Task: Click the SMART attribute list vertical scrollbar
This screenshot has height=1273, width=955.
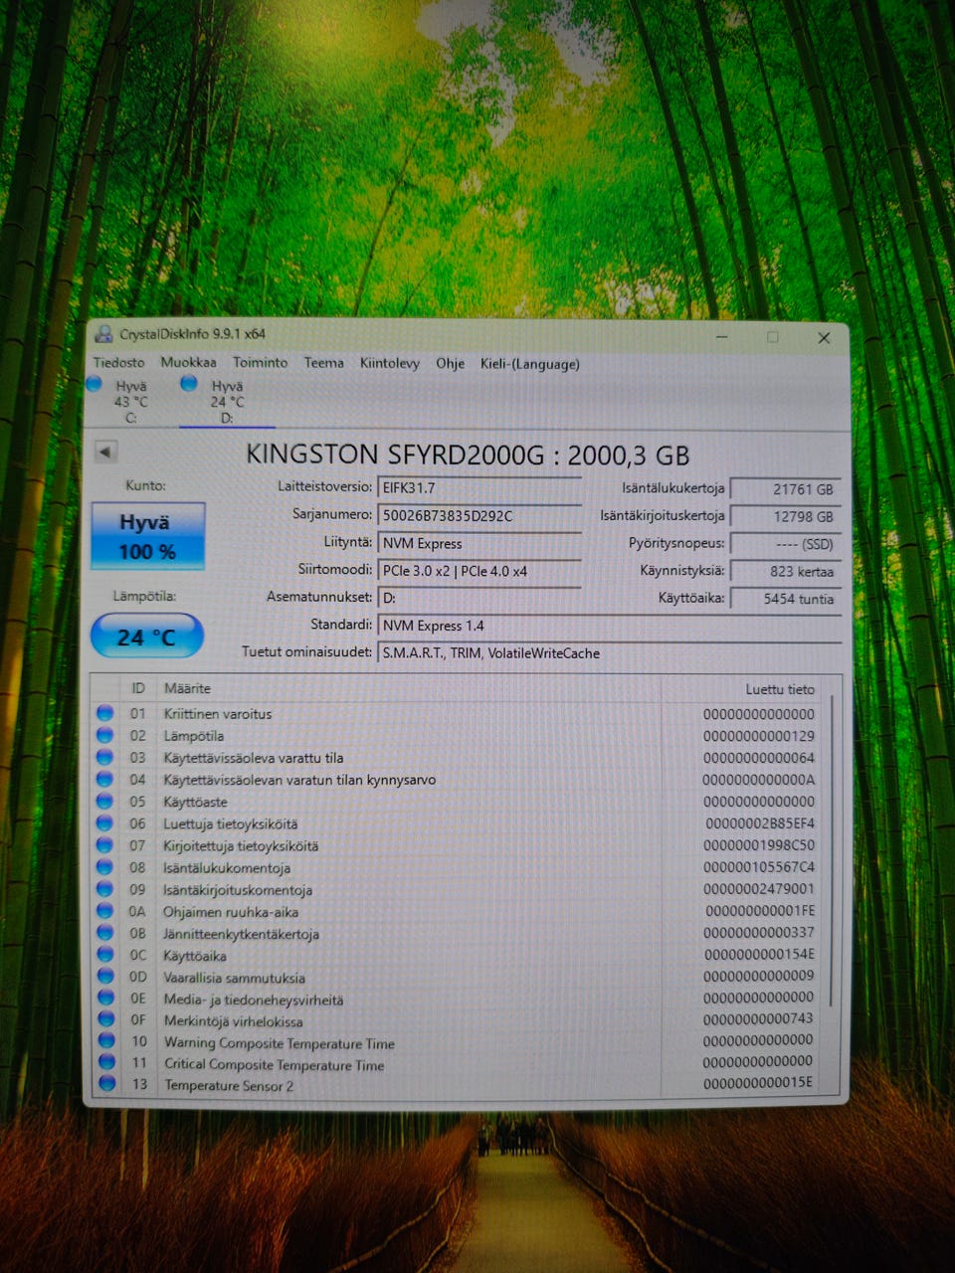Action: (x=832, y=850)
